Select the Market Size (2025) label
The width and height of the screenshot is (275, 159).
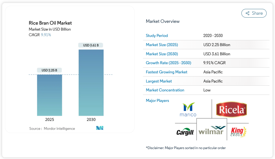click(162, 45)
